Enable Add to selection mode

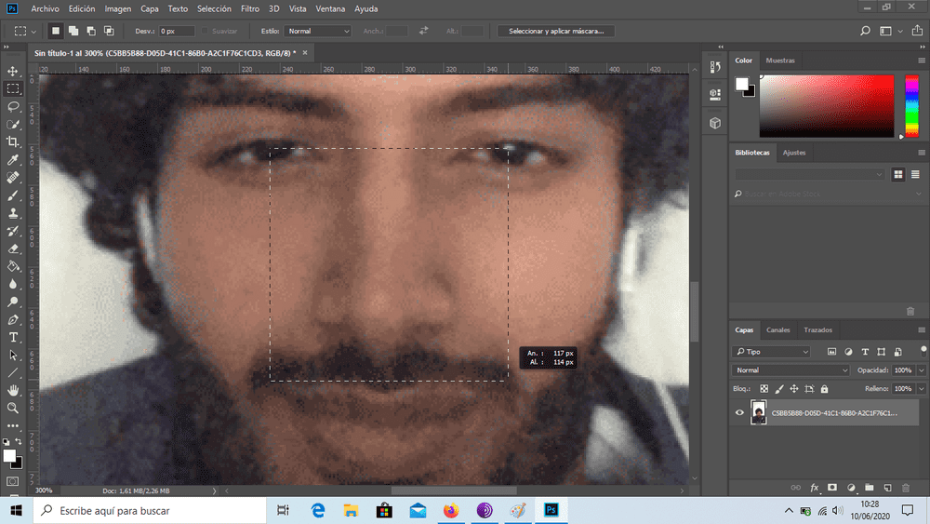73,31
